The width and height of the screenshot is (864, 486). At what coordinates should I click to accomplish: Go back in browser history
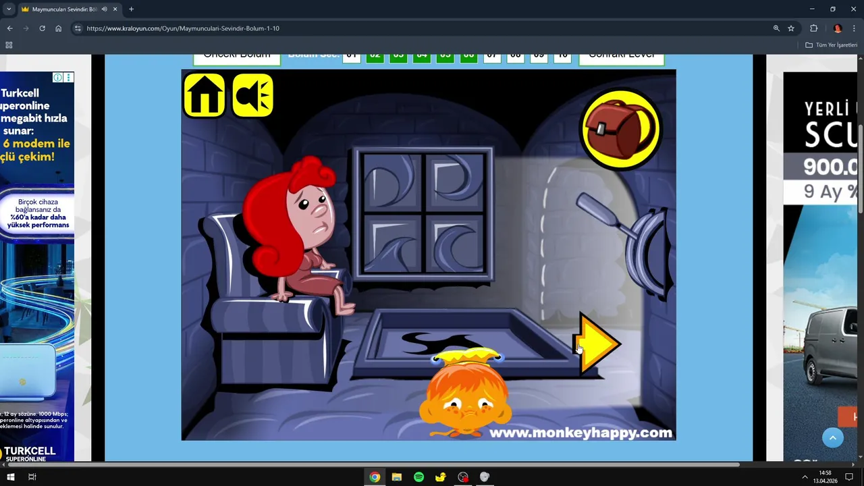(x=9, y=28)
